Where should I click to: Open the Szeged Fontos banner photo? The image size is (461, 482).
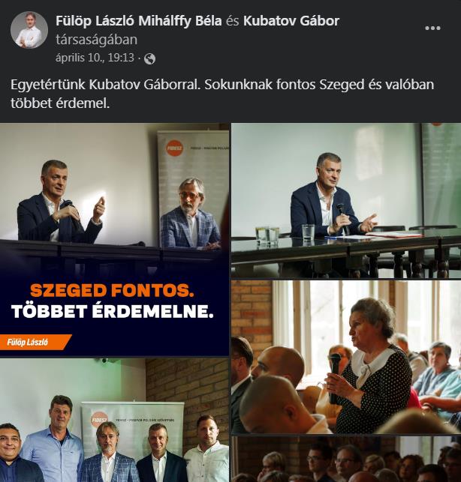tap(114, 240)
